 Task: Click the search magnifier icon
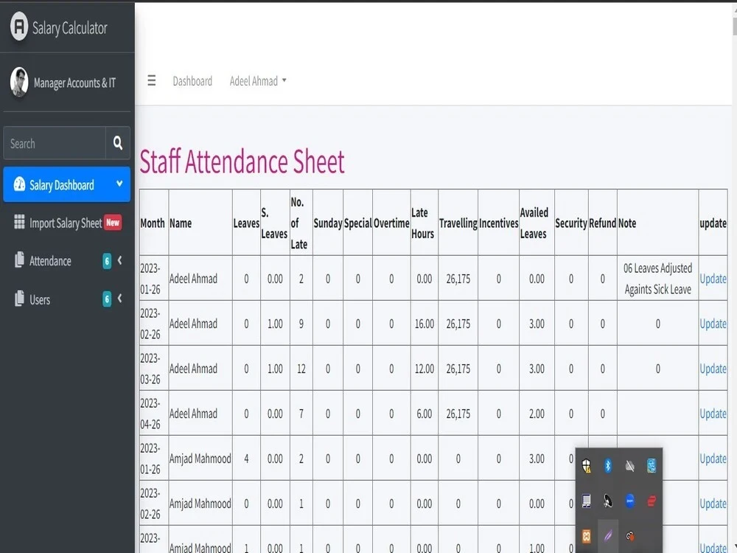tap(117, 142)
